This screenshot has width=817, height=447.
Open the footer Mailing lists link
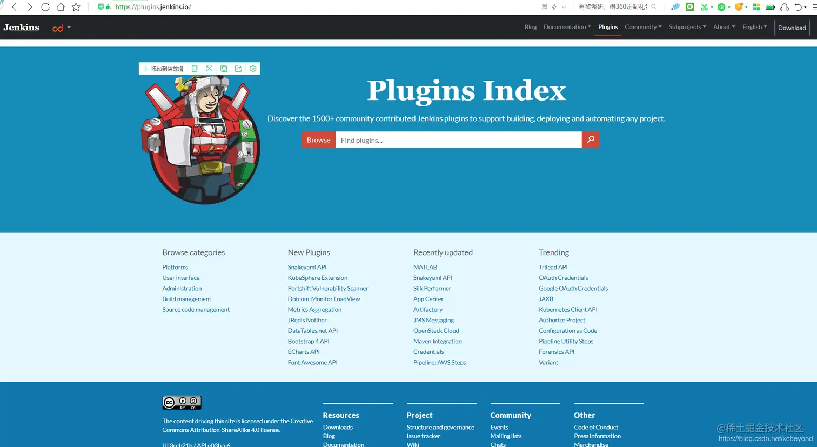(x=506, y=436)
